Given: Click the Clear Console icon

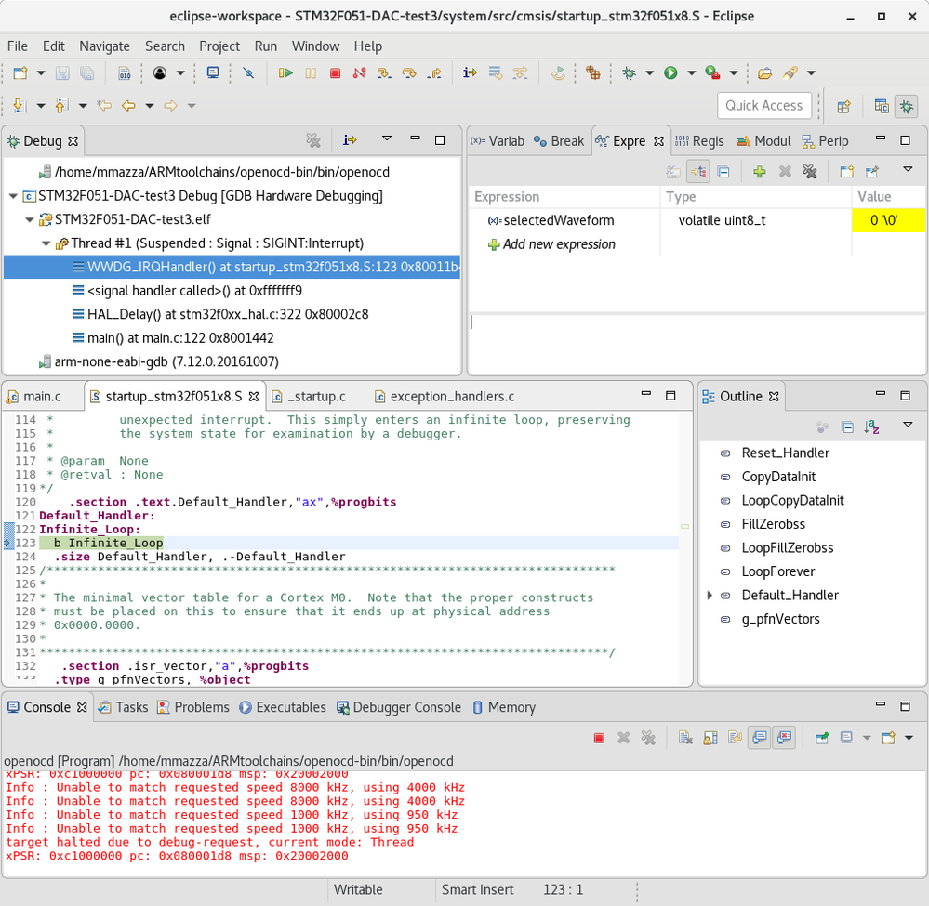Looking at the screenshot, I should tap(685, 738).
